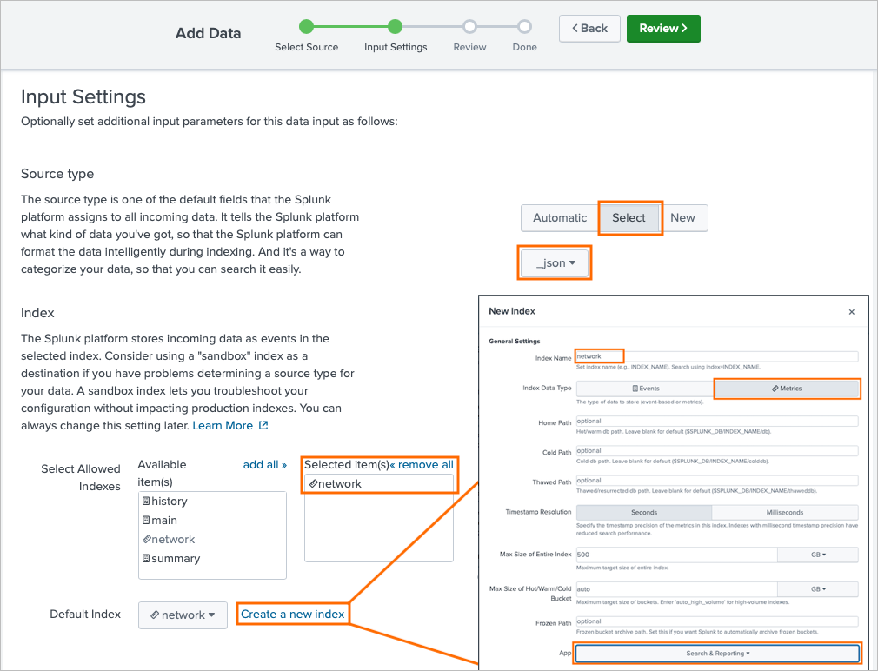This screenshot has height=671, width=878.
Task: Click the Index Name field
Action: (x=716, y=356)
